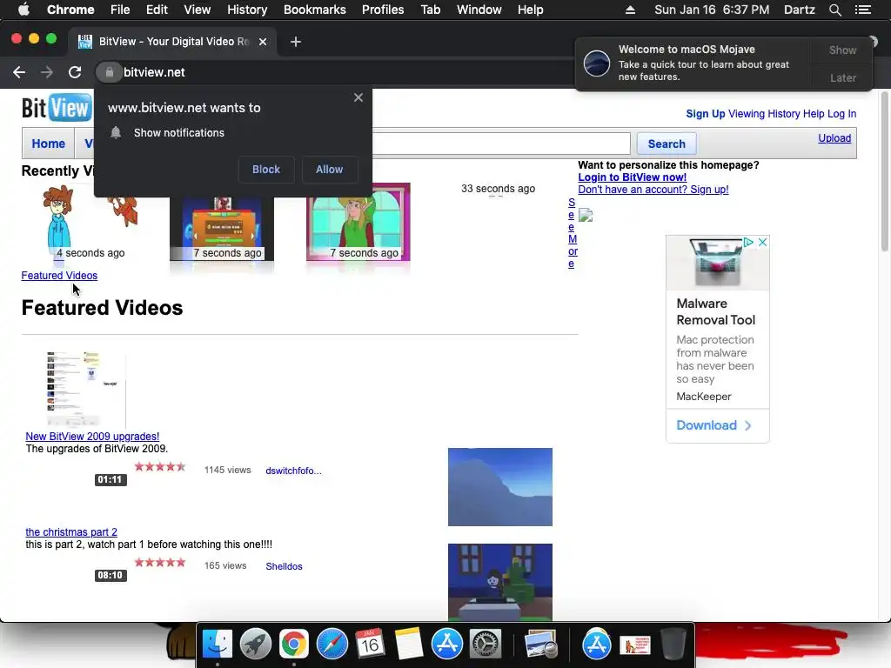Click the Chrome icon in the dock
The height and width of the screenshot is (668, 891).
coord(294,645)
